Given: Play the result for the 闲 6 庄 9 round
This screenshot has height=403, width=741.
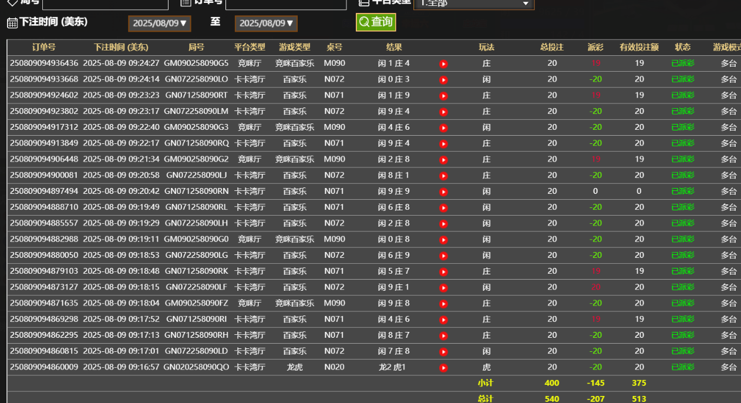Looking at the screenshot, I should [x=443, y=255].
